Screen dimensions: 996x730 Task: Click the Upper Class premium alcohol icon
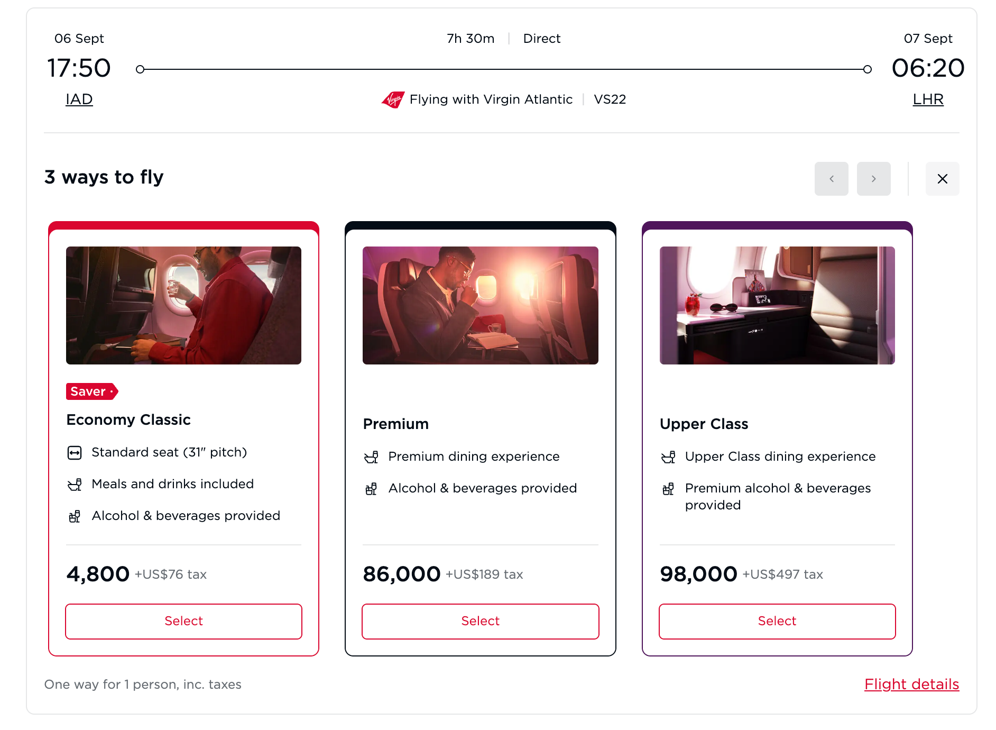click(668, 489)
